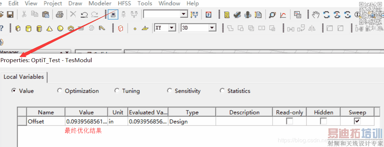Click the rotate icon with red axis
The height and width of the screenshot is (147, 384).
coord(337,15)
